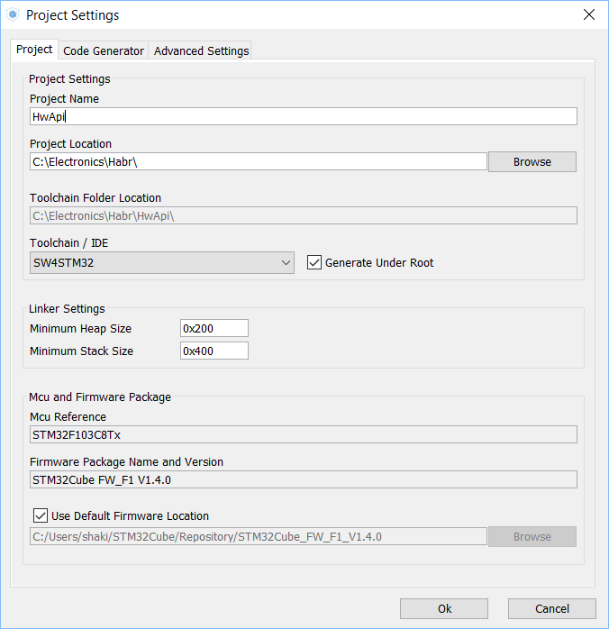The image size is (609, 629).
Task: Click the Project Location text field
Action: (258, 161)
